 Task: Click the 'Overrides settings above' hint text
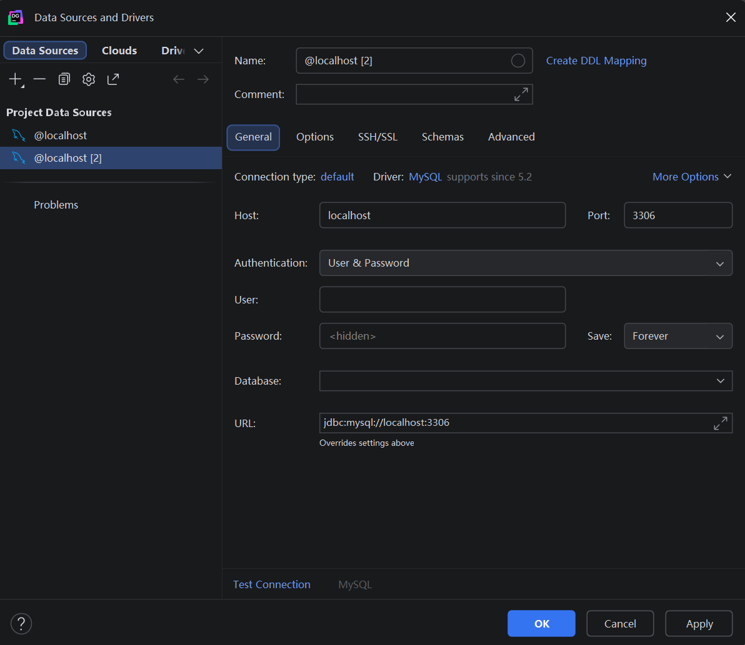367,443
